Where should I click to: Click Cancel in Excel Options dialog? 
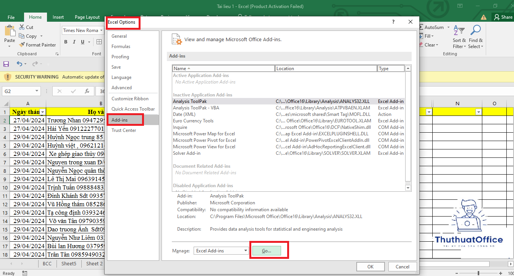tap(402, 267)
